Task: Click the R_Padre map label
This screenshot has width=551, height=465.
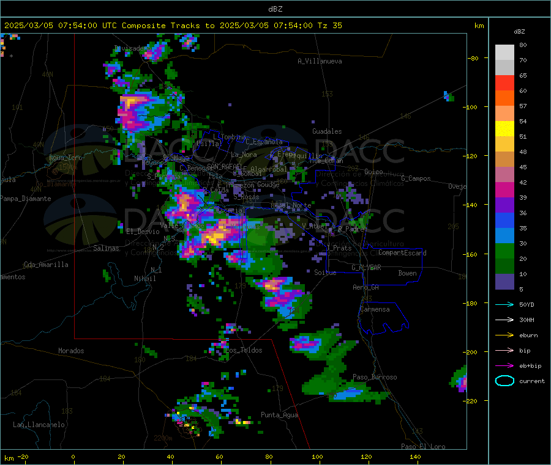Action: click(x=351, y=229)
